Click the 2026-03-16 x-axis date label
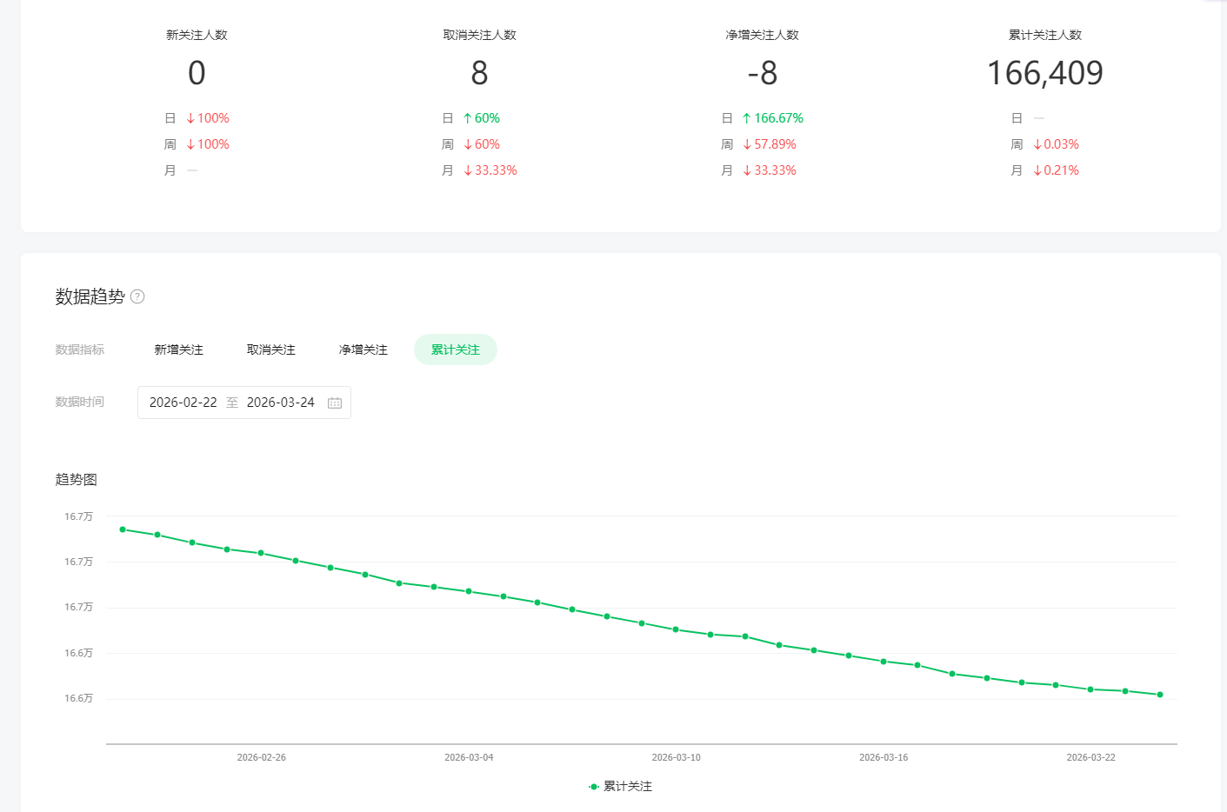Viewport: 1227px width, 812px height. tap(884, 757)
